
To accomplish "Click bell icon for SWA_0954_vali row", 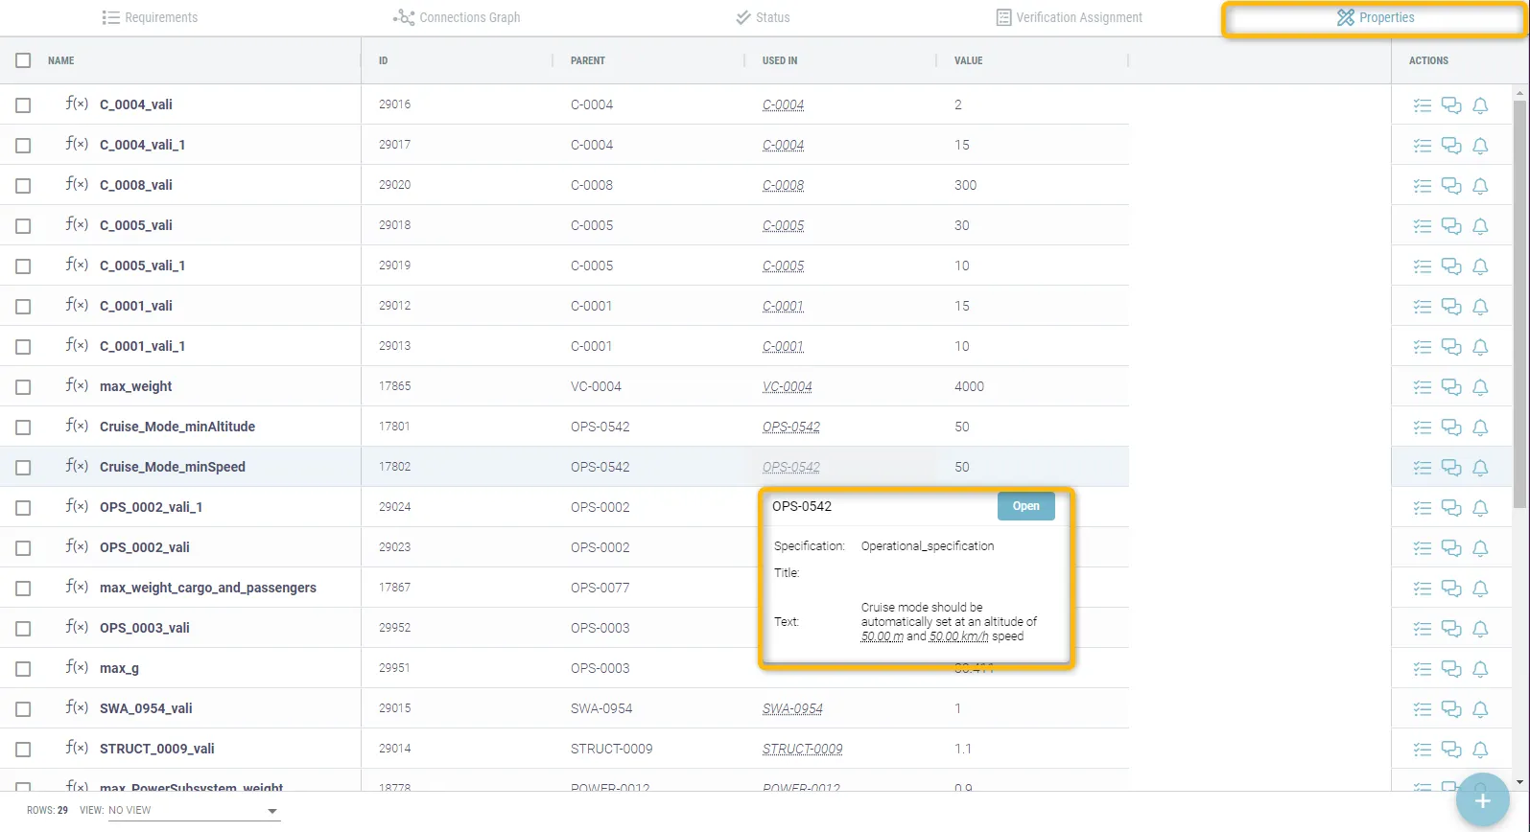I will click(1480, 709).
